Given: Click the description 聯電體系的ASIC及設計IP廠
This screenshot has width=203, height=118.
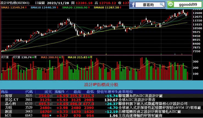Looking at the screenshot, I should tap(140, 96).
